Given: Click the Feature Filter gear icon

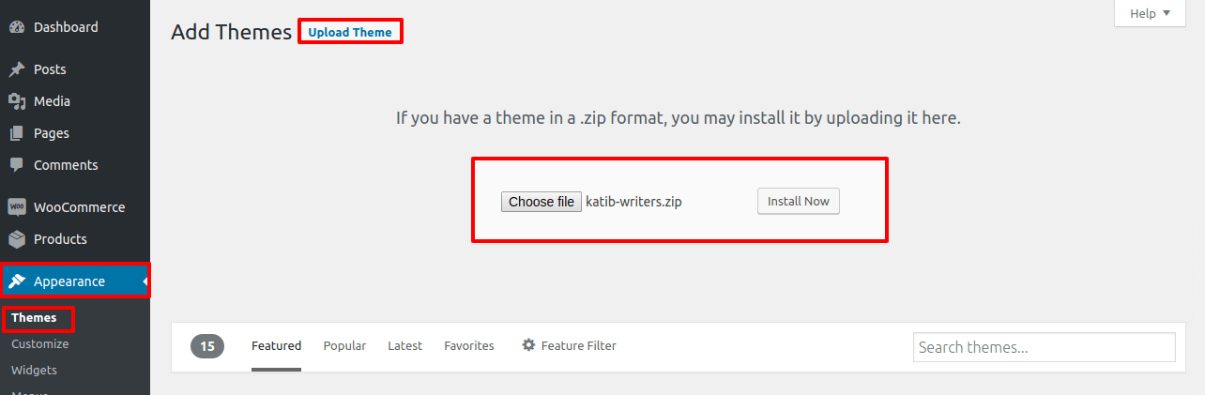Looking at the screenshot, I should click(x=528, y=345).
